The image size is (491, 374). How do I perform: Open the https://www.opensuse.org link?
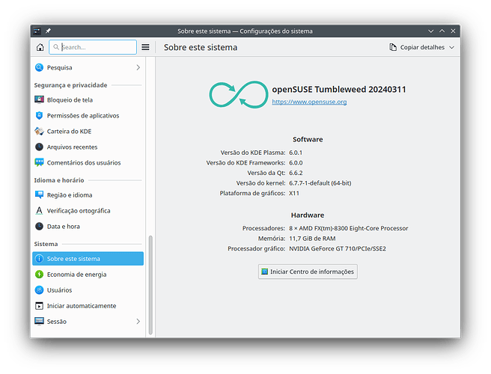point(309,102)
